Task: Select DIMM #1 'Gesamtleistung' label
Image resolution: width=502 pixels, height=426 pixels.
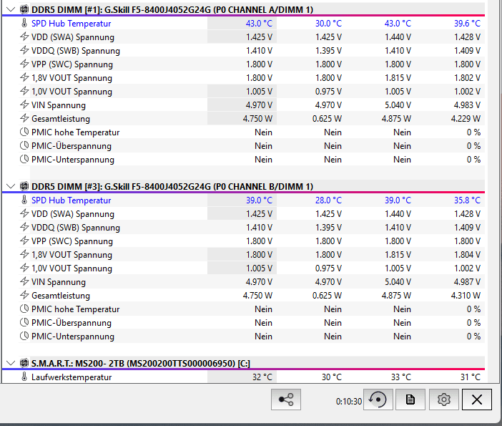Action: [x=61, y=119]
